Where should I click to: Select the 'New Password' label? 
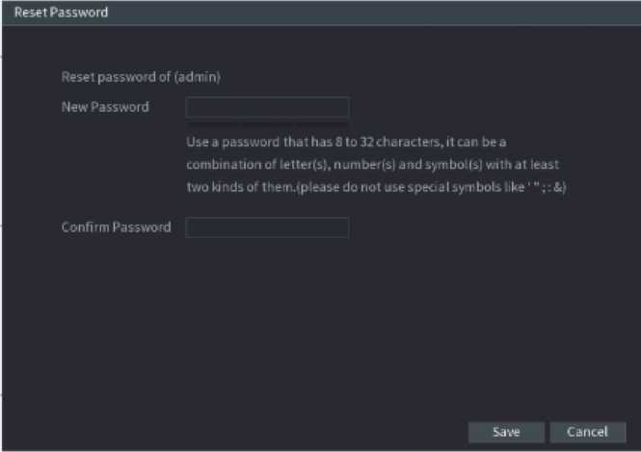tap(105, 107)
